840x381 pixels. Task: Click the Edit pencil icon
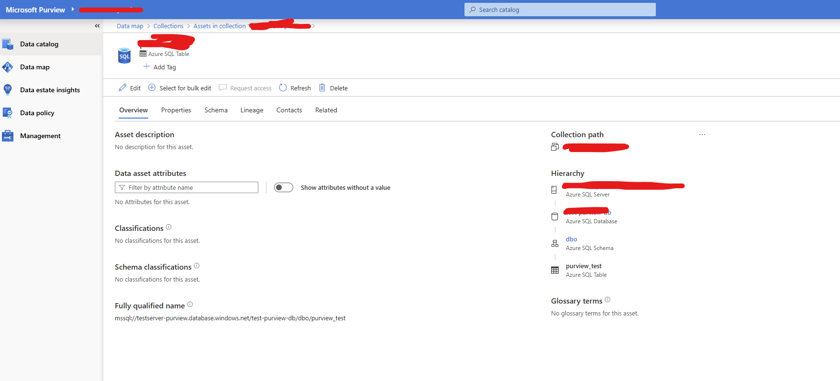pos(122,87)
